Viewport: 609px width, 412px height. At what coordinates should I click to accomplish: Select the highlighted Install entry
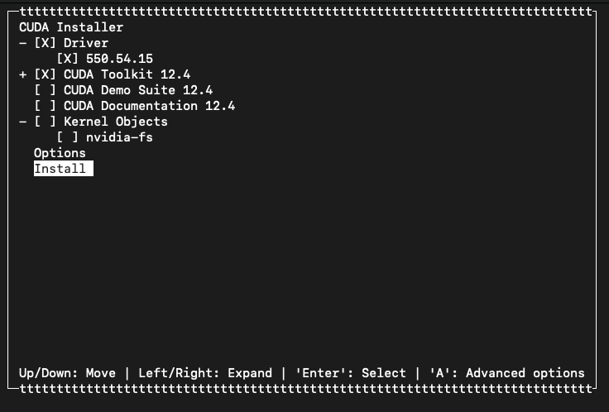click(64, 169)
